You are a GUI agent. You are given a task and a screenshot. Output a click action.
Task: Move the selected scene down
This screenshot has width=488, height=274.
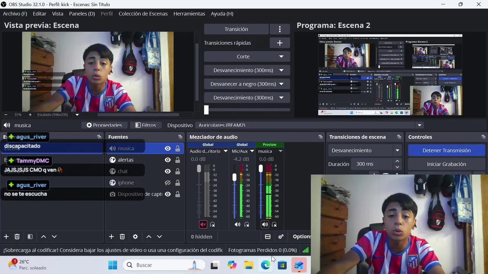[54, 237]
